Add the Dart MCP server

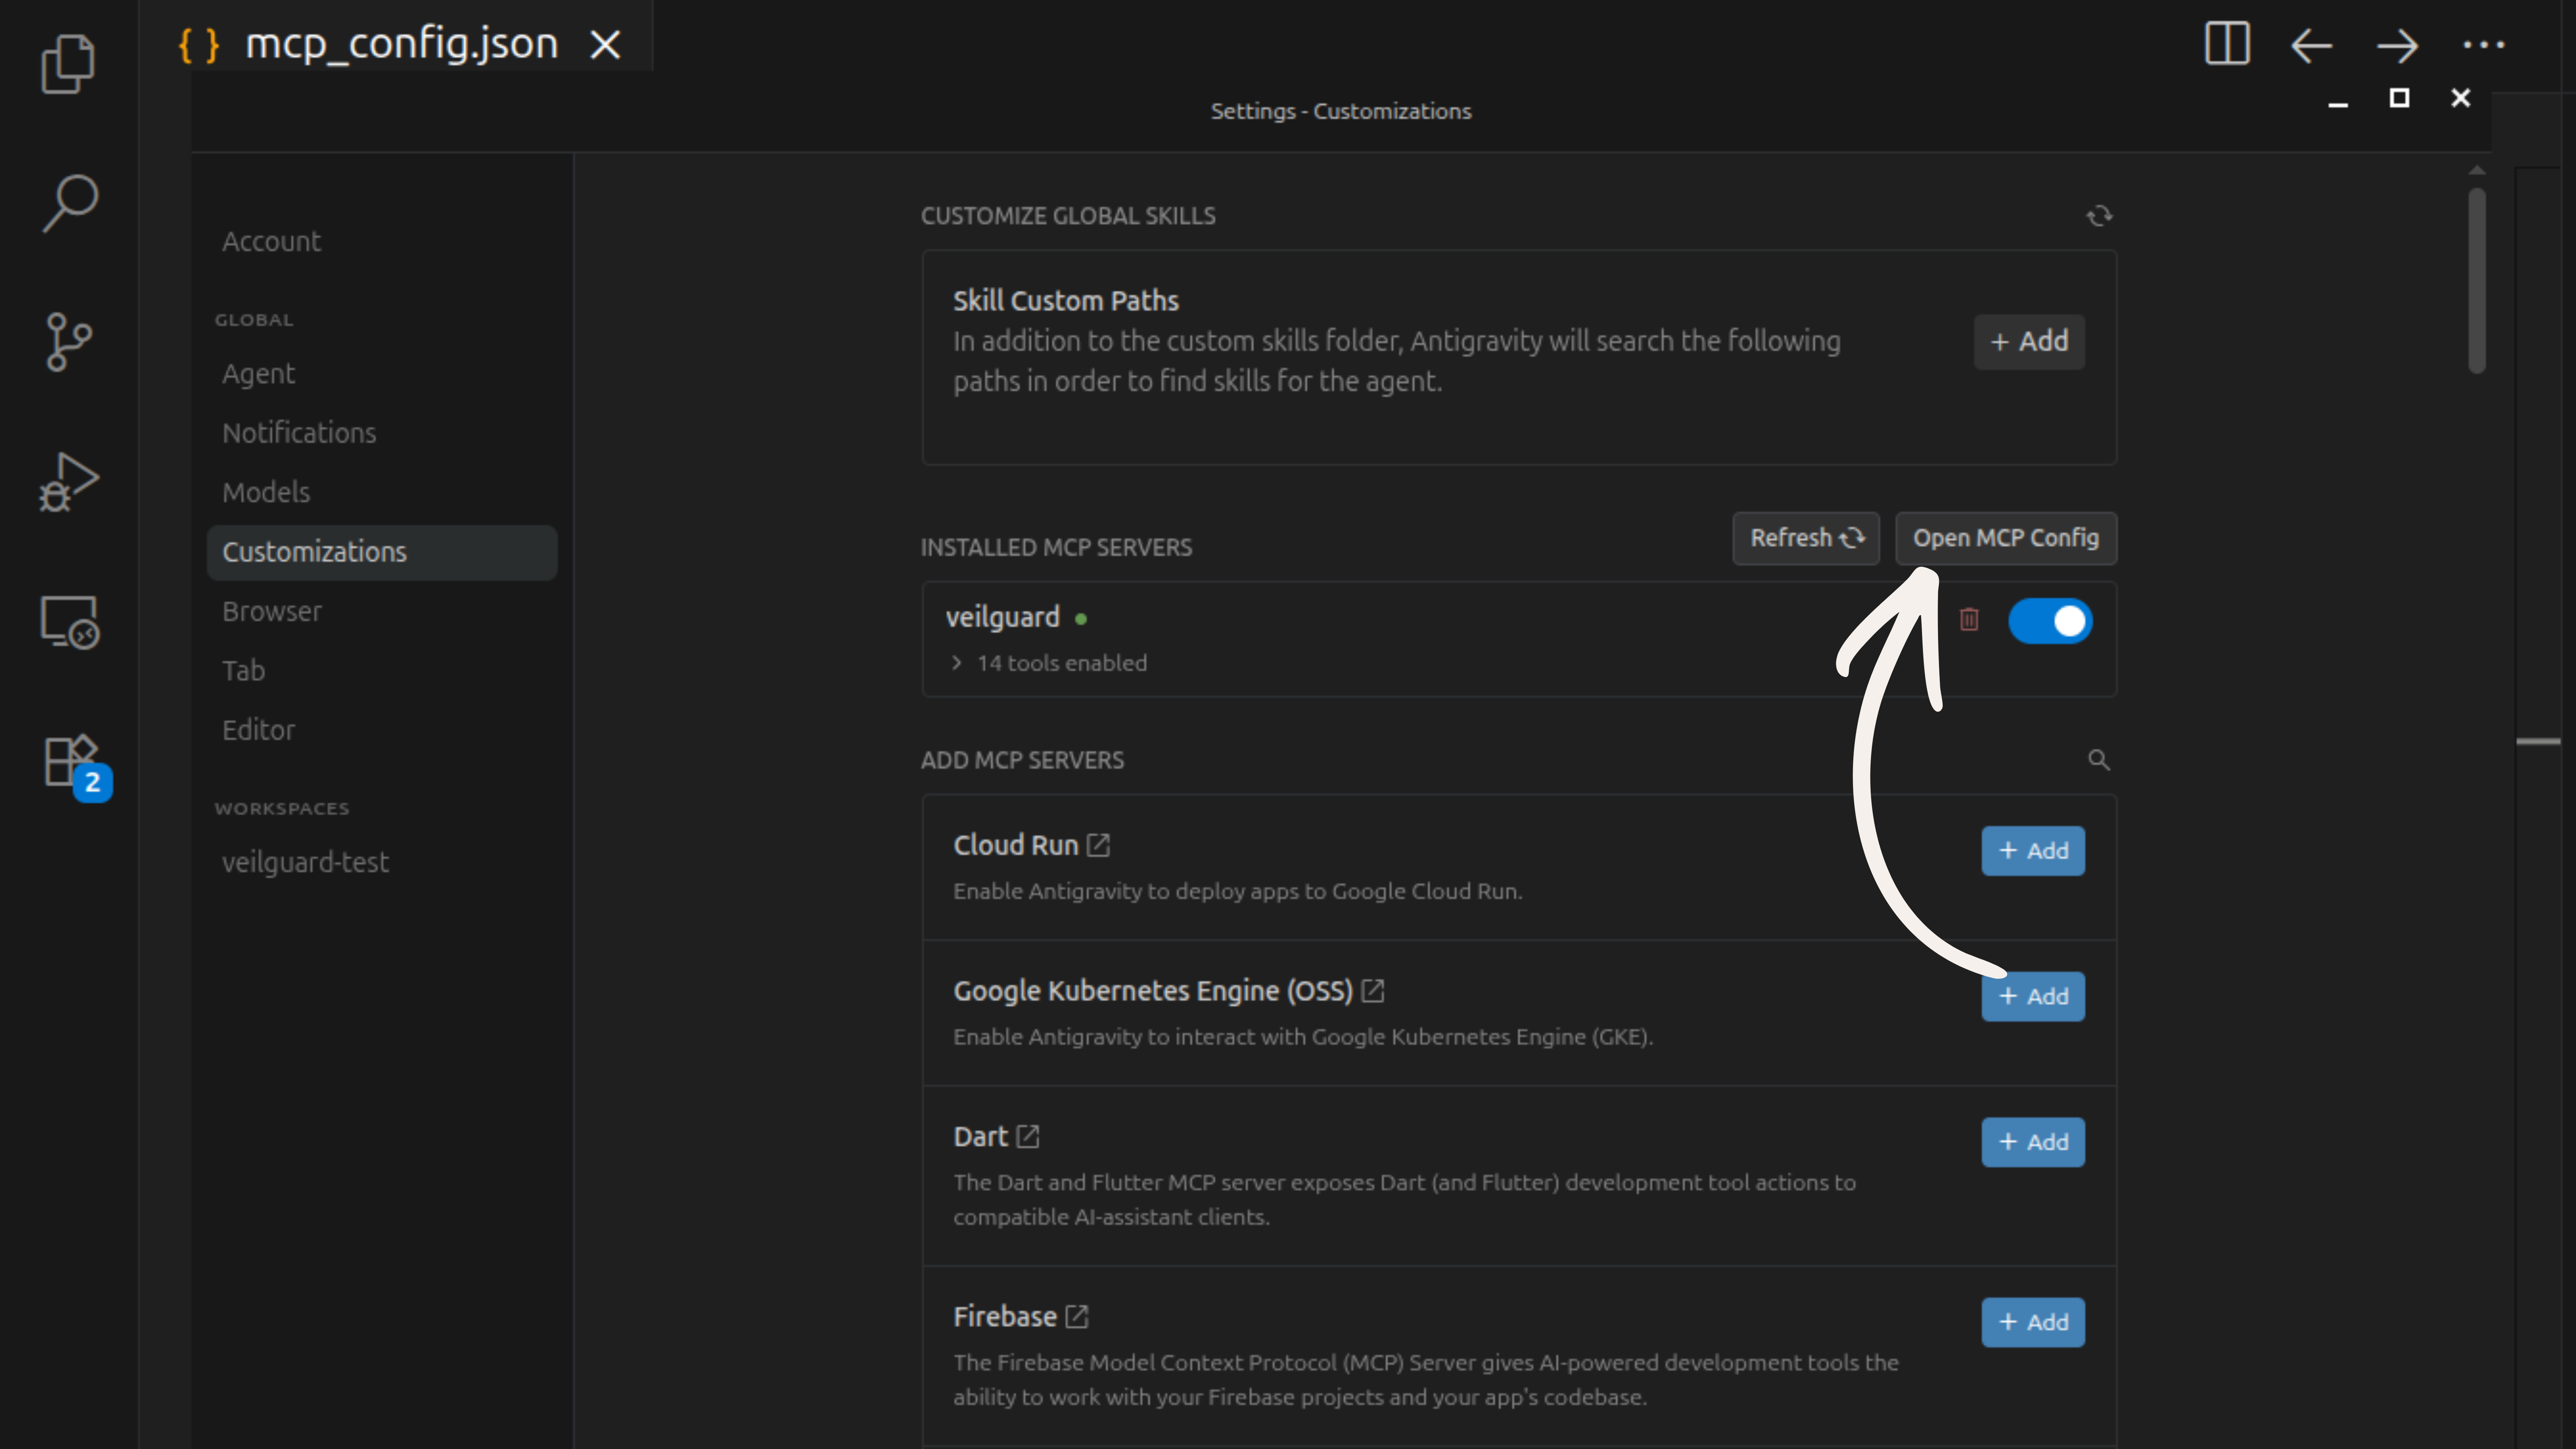tap(2033, 1142)
